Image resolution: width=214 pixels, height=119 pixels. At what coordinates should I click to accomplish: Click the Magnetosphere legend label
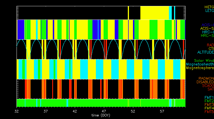point(200,68)
